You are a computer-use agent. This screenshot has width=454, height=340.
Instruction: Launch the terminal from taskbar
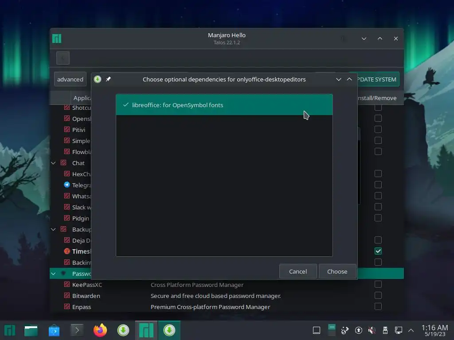(77, 330)
